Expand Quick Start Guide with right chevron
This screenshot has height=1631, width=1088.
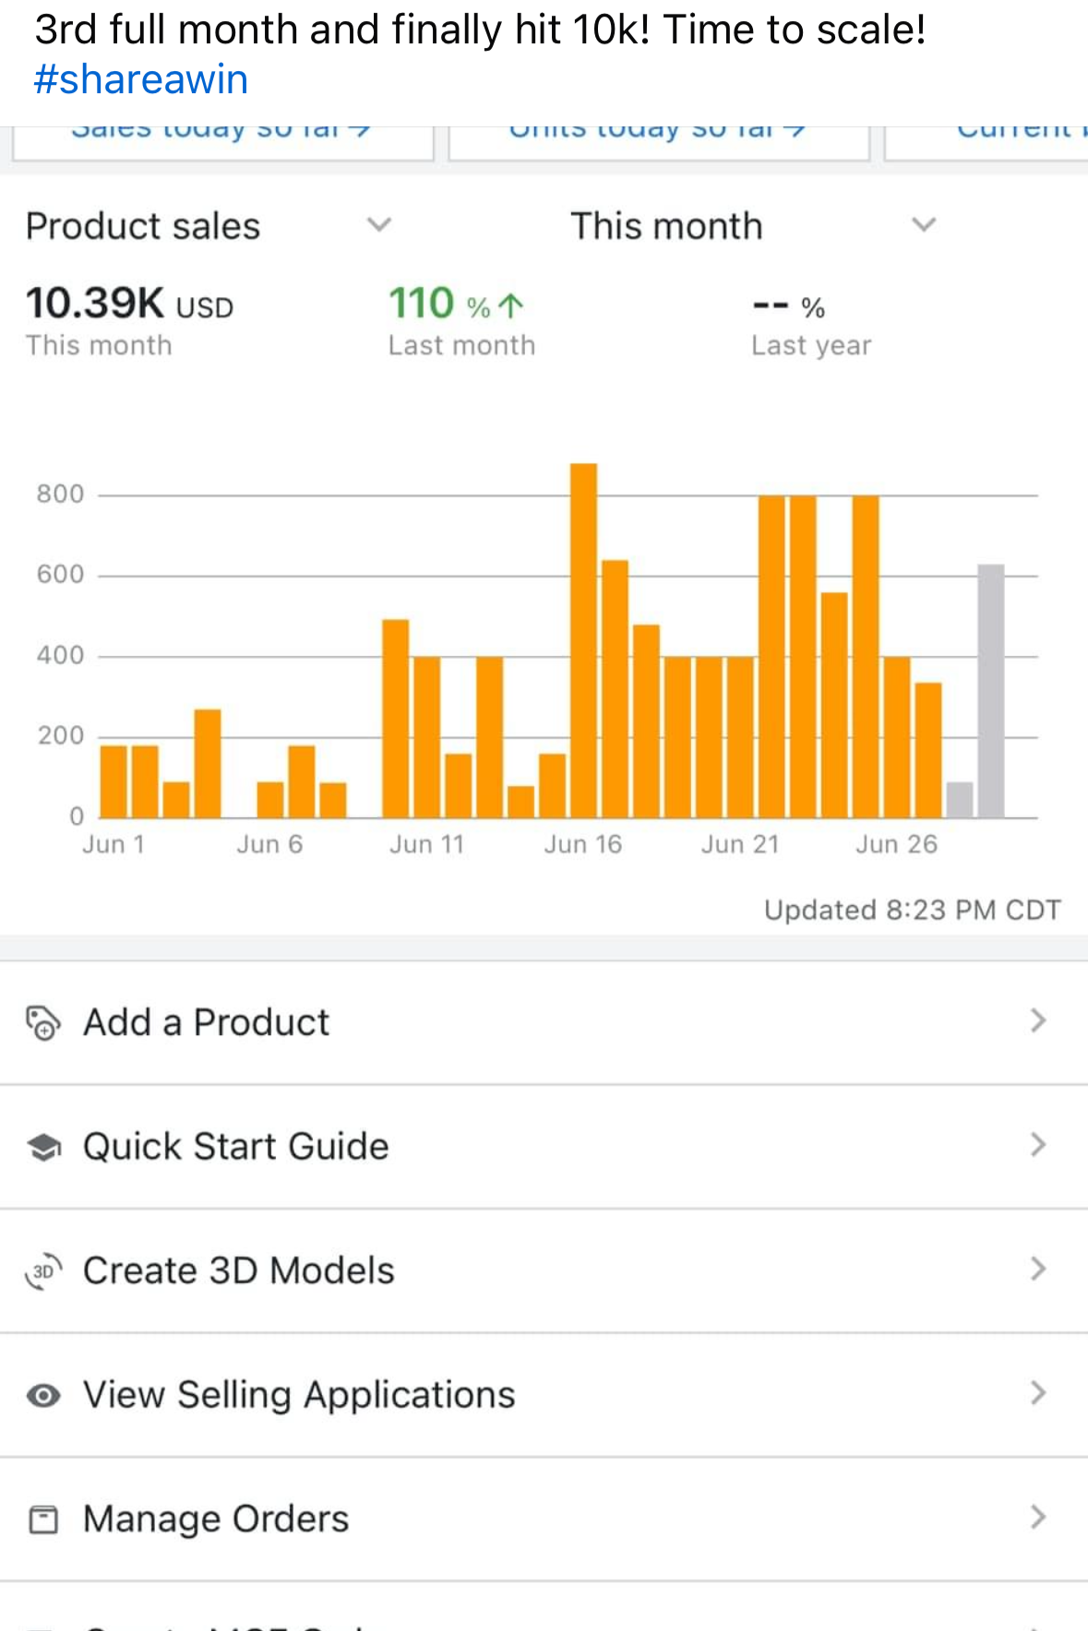(x=1038, y=1146)
